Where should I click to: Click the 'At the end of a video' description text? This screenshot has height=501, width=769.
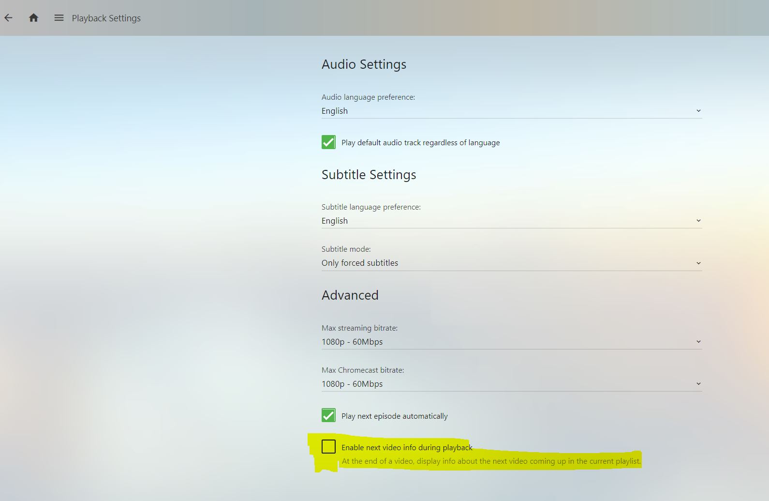click(491, 461)
